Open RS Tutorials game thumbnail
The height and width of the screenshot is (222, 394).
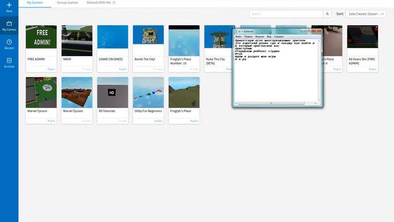tap(113, 92)
